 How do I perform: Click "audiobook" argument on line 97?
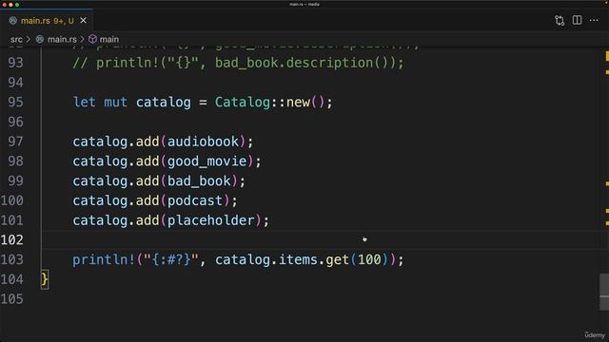(203, 142)
